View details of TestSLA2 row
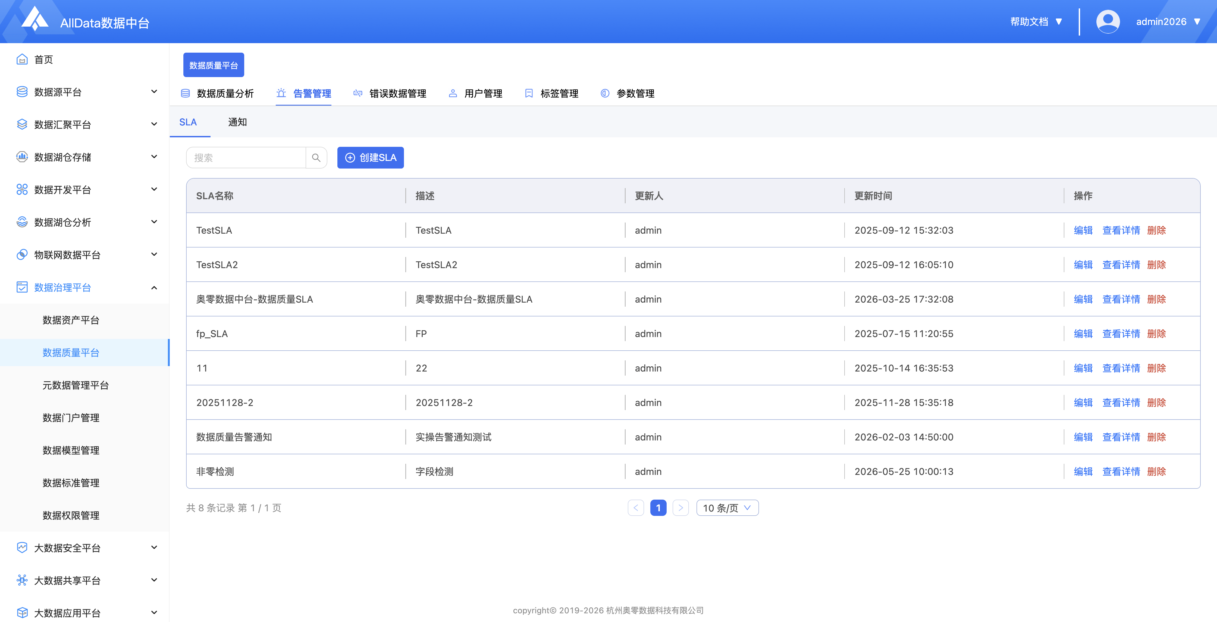Image resolution: width=1217 pixels, height=622 pixels. click(x=1121, y=265)
